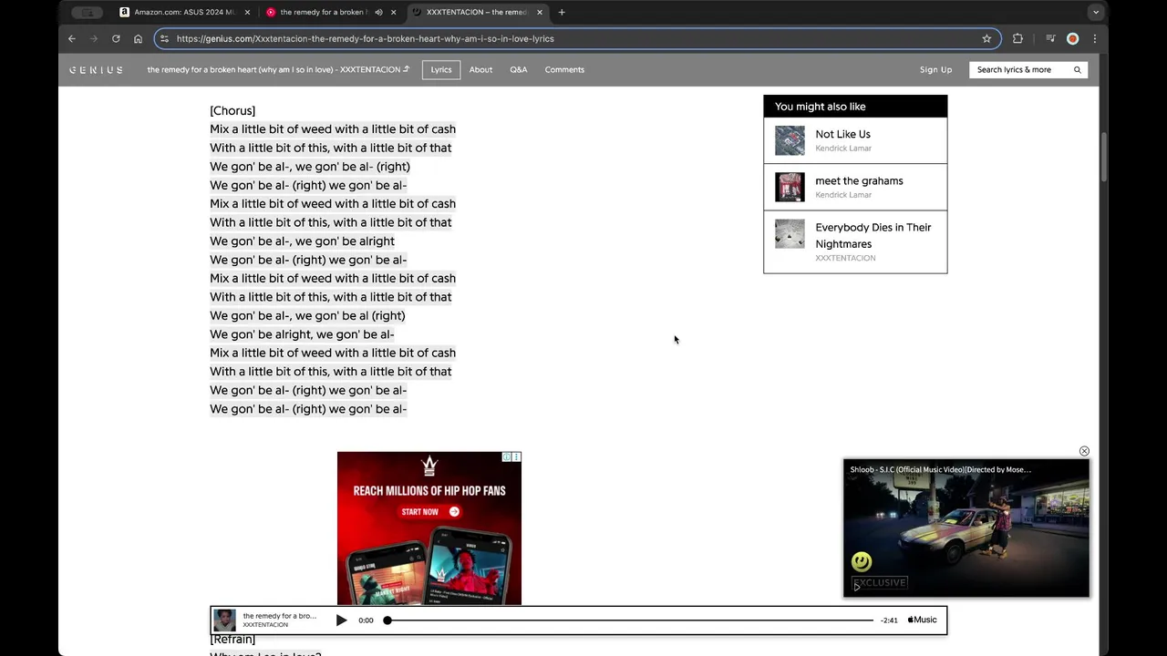Close the remedy for a broken heart tab
This screenshot has height=656, width=1167.
[x=394, y=12]
